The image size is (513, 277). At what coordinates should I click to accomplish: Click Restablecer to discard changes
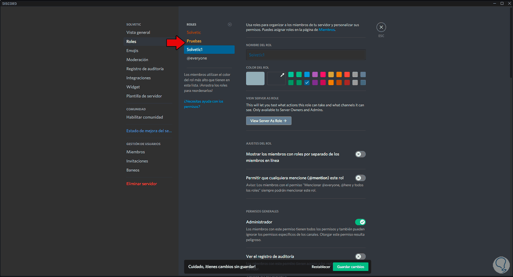321,267
